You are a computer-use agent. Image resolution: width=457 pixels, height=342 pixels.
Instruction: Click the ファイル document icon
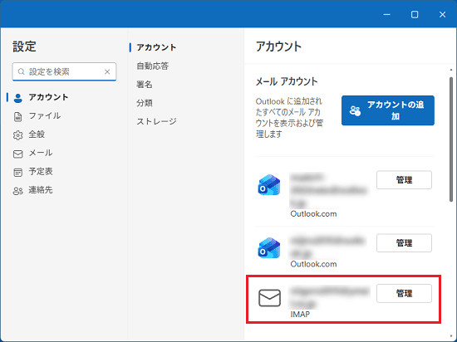tap(18, 117)
